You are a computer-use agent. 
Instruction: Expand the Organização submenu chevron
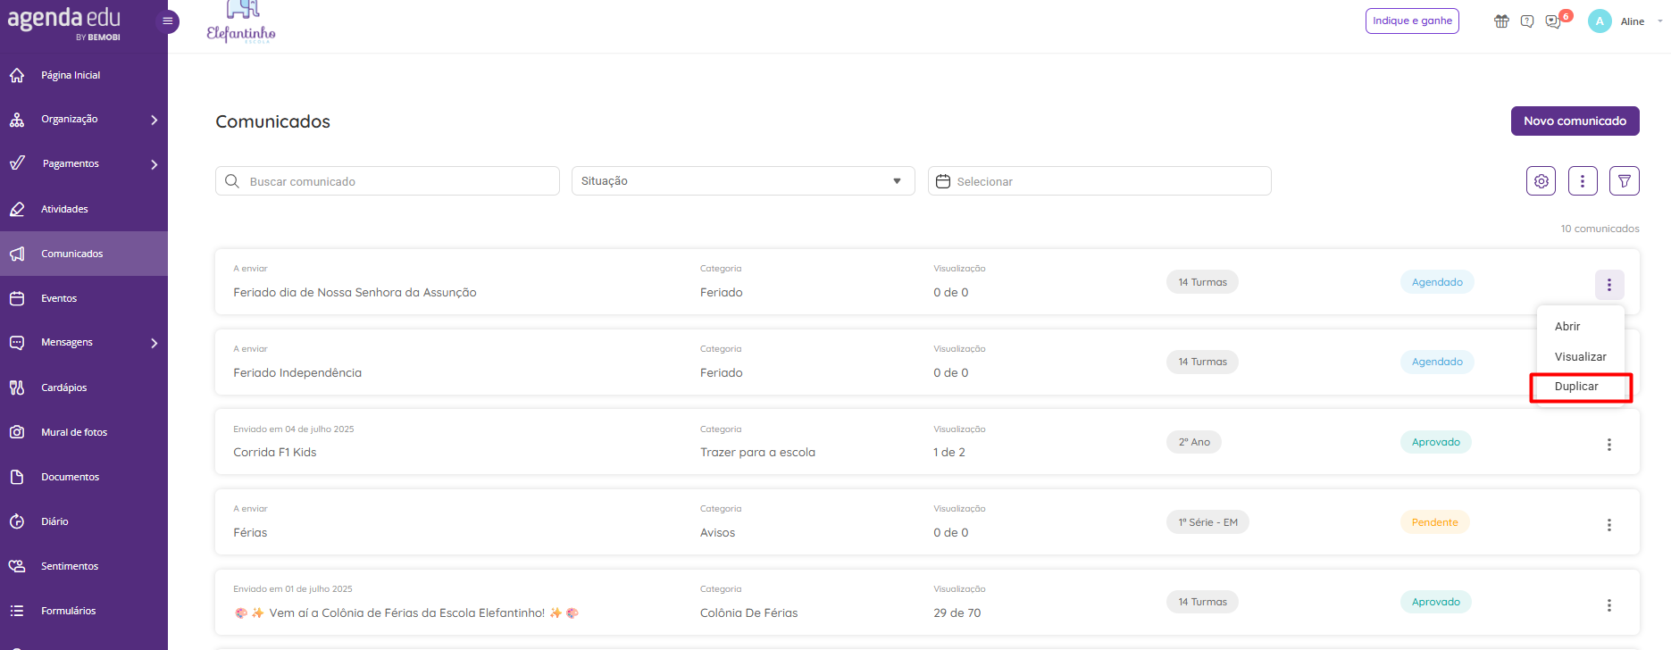pyautogui.click(x=155, y=120)
